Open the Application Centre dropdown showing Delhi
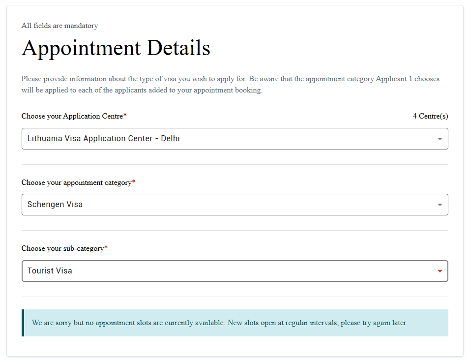 click(235, 139)
